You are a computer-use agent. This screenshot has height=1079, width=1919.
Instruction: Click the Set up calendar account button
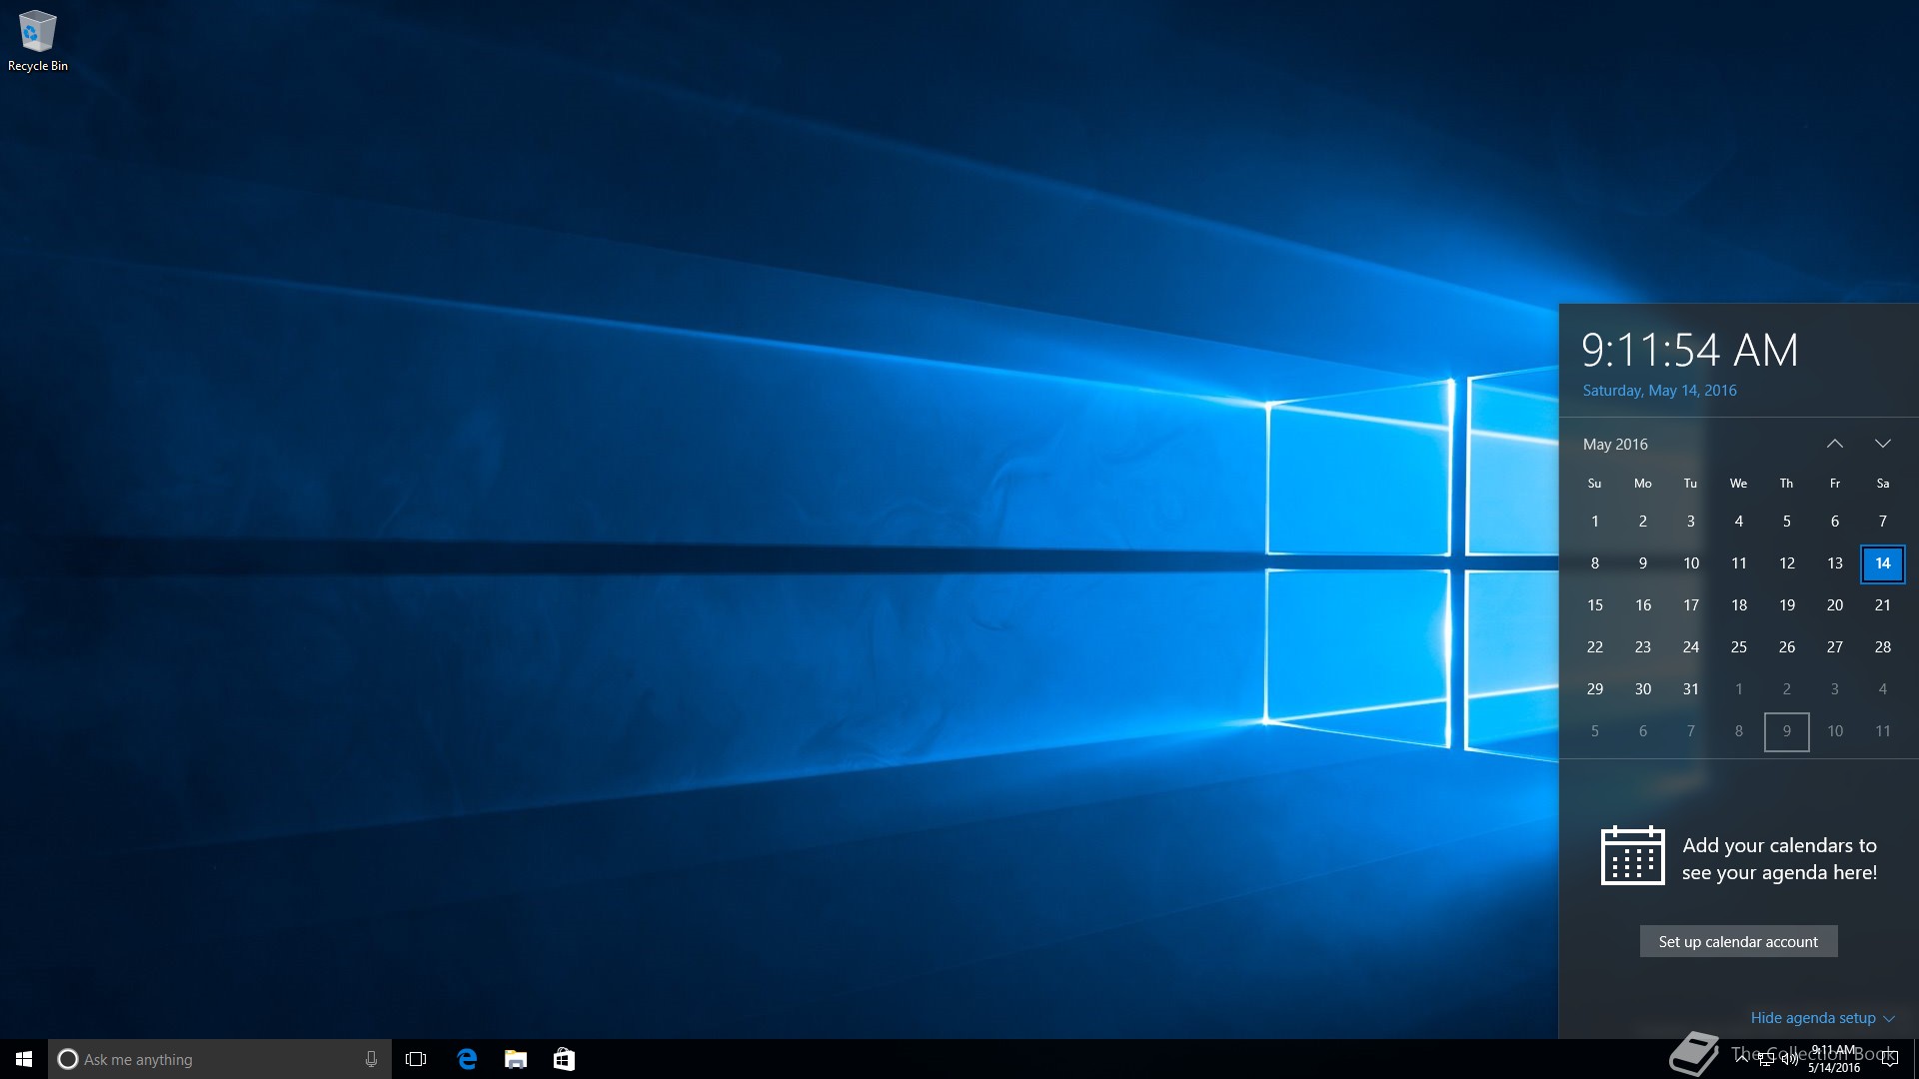(x=1738, y=941)
